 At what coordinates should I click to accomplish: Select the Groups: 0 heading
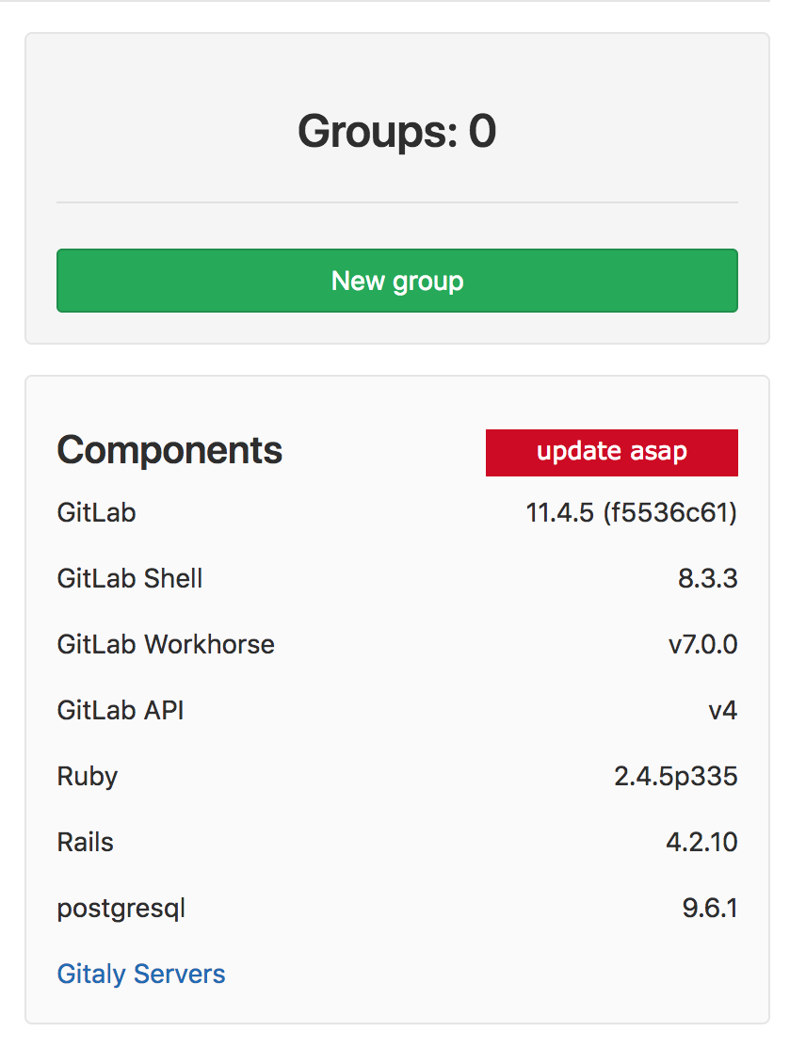pos(397,131)
